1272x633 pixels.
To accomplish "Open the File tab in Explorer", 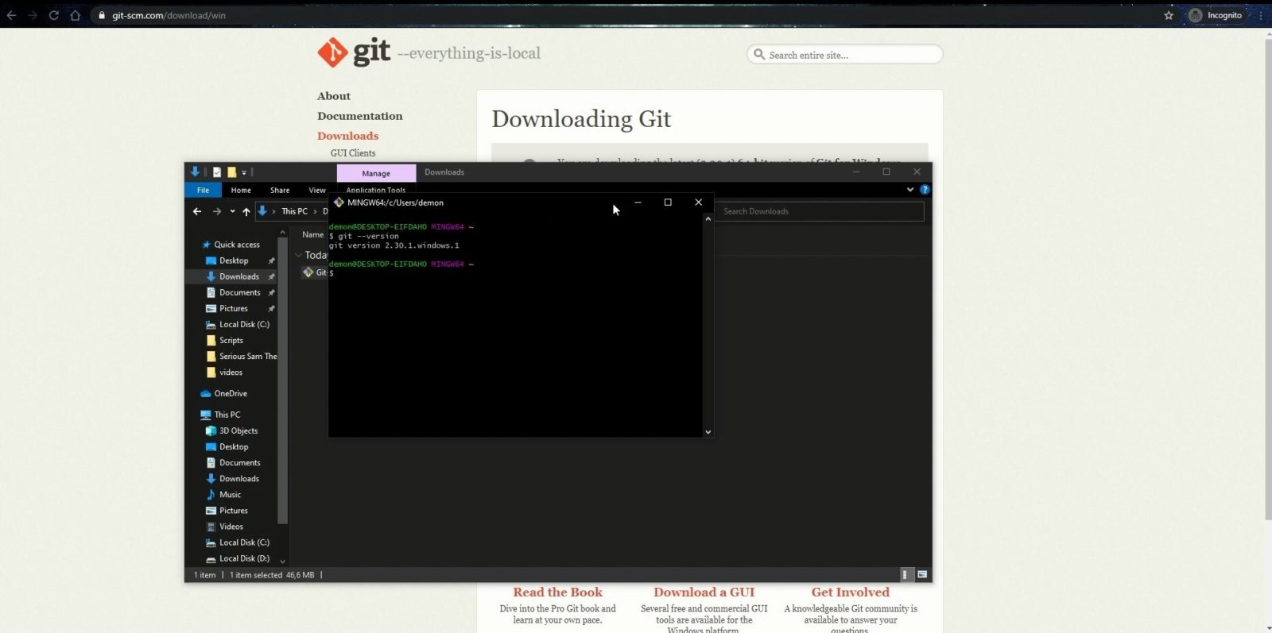I will click(x=203, y=190).
